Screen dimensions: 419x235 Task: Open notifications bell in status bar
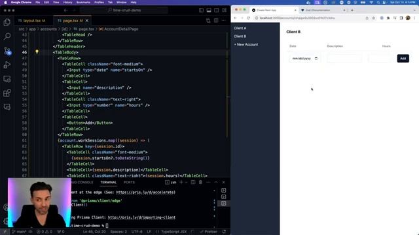pyautogui.click(x=224, y=232)
